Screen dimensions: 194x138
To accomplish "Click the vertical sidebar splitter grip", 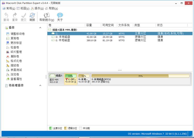I will 46,77.
